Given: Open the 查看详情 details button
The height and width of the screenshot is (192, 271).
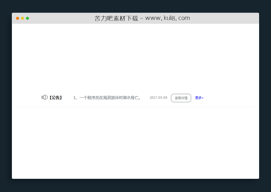Looking at the screenshot, I should pyautogui.click(x=181, y=98).
